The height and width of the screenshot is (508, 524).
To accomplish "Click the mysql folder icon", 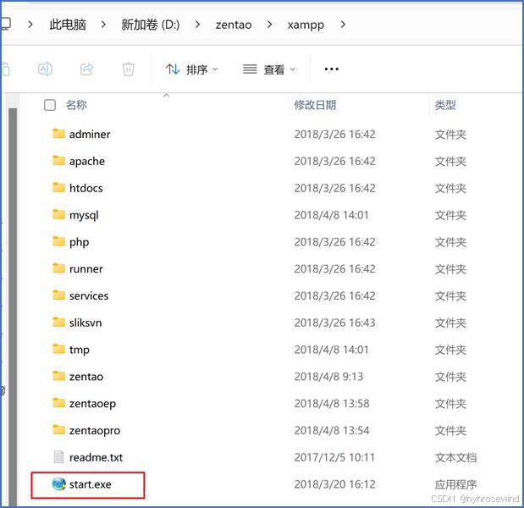I will pos(58,214).
